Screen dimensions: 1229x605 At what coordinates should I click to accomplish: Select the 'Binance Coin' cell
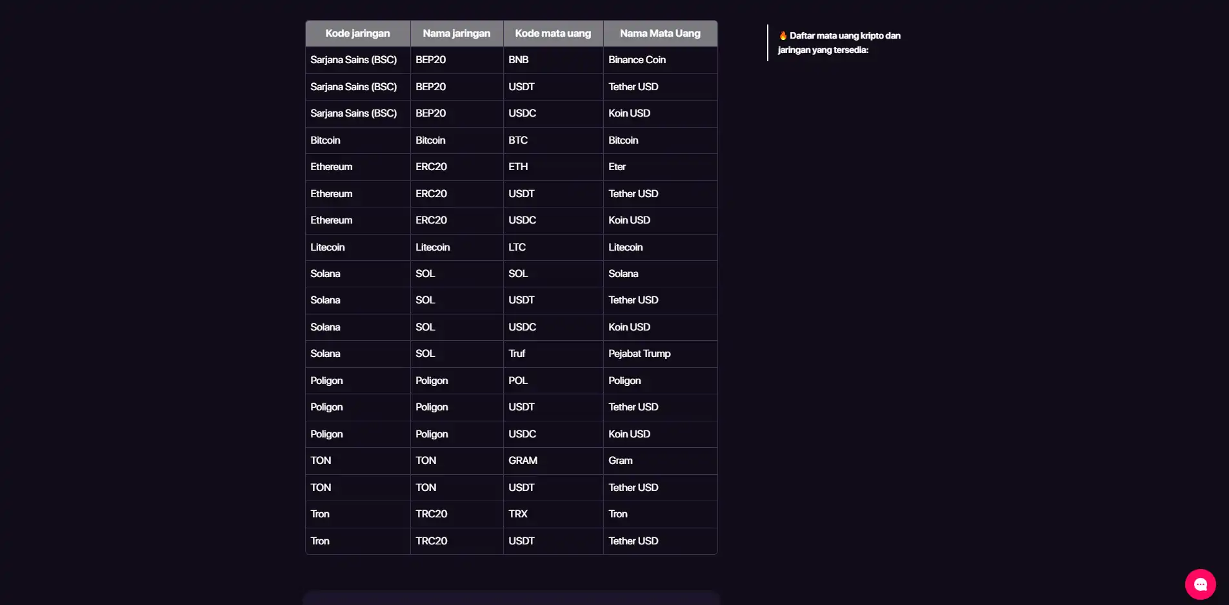660,60
